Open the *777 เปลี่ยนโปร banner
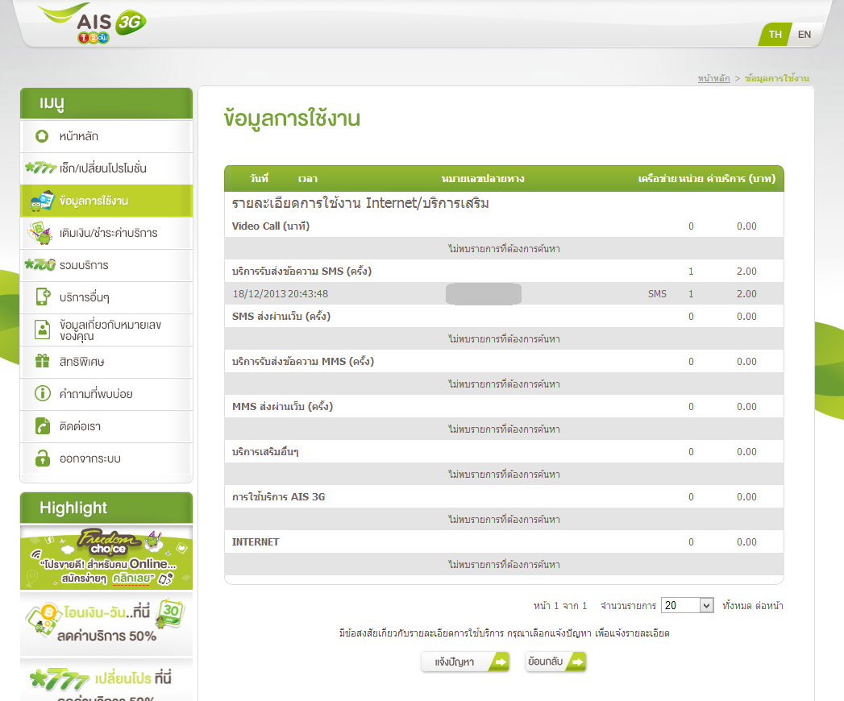The width and height of the screenshot is (844, 701). point(106,681)
